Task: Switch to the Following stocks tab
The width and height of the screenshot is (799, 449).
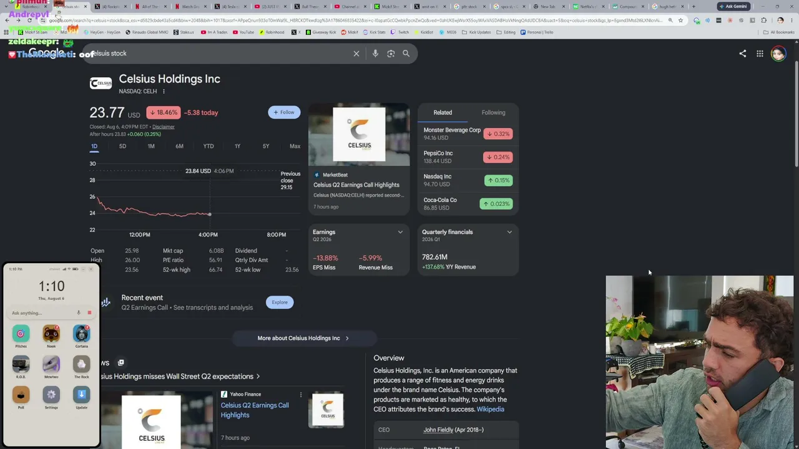Action: click(493, 113)
